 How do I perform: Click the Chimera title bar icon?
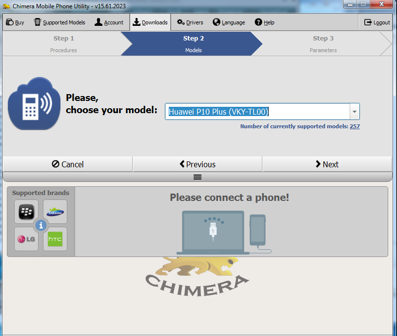coord(6,6)
